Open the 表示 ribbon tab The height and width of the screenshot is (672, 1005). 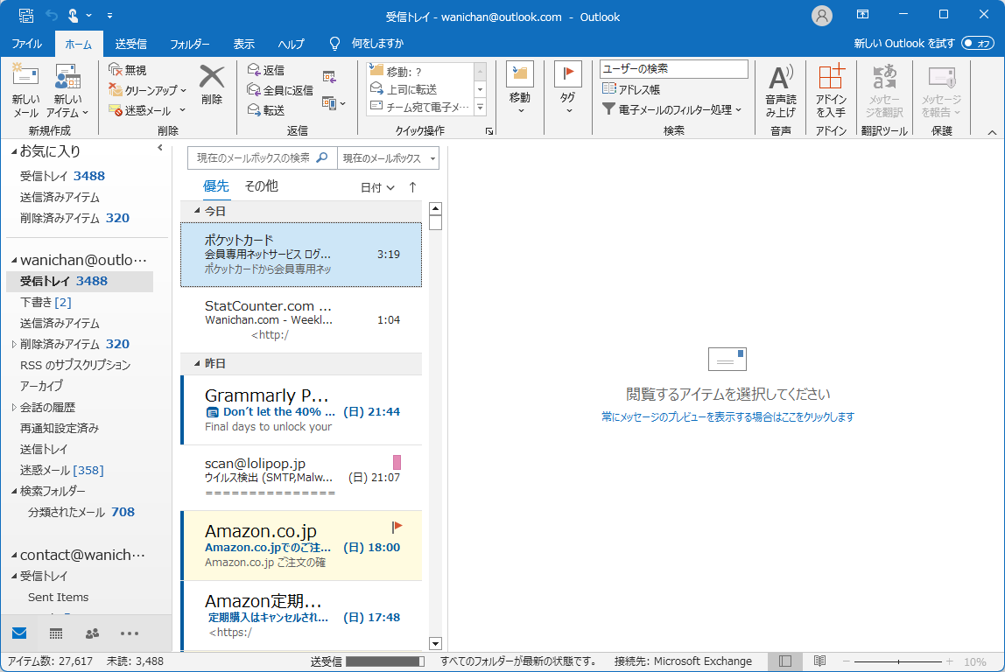[x=243, y=44]
